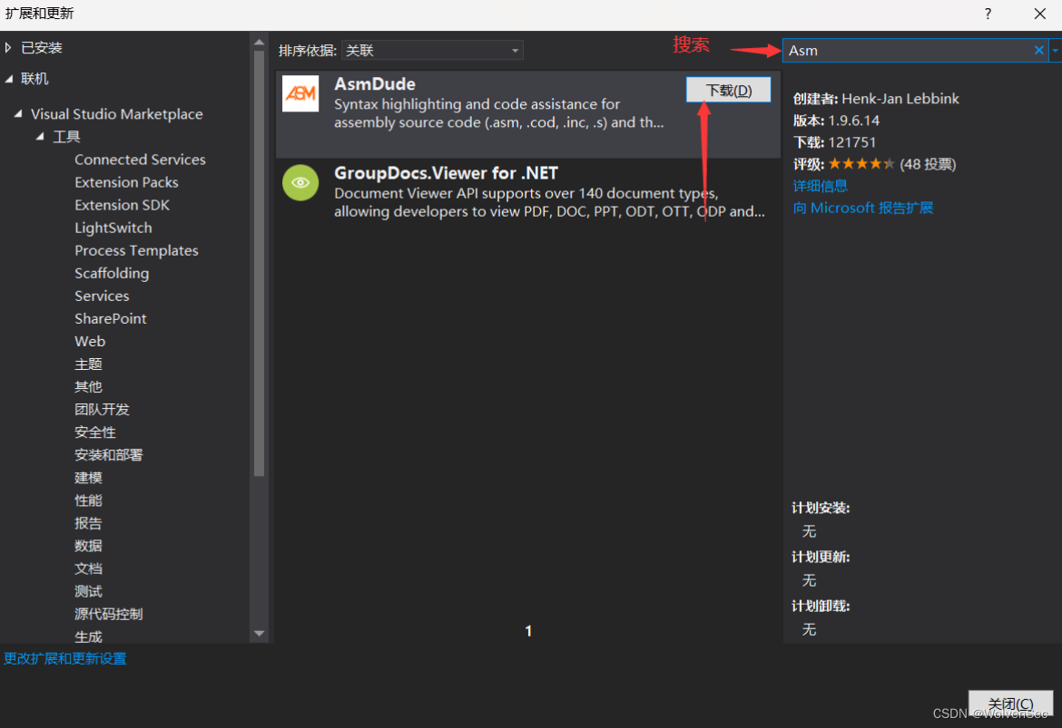Download the AsmDude extension
1062x728 pixels.
pyautogui.click(x=728, y=90)
